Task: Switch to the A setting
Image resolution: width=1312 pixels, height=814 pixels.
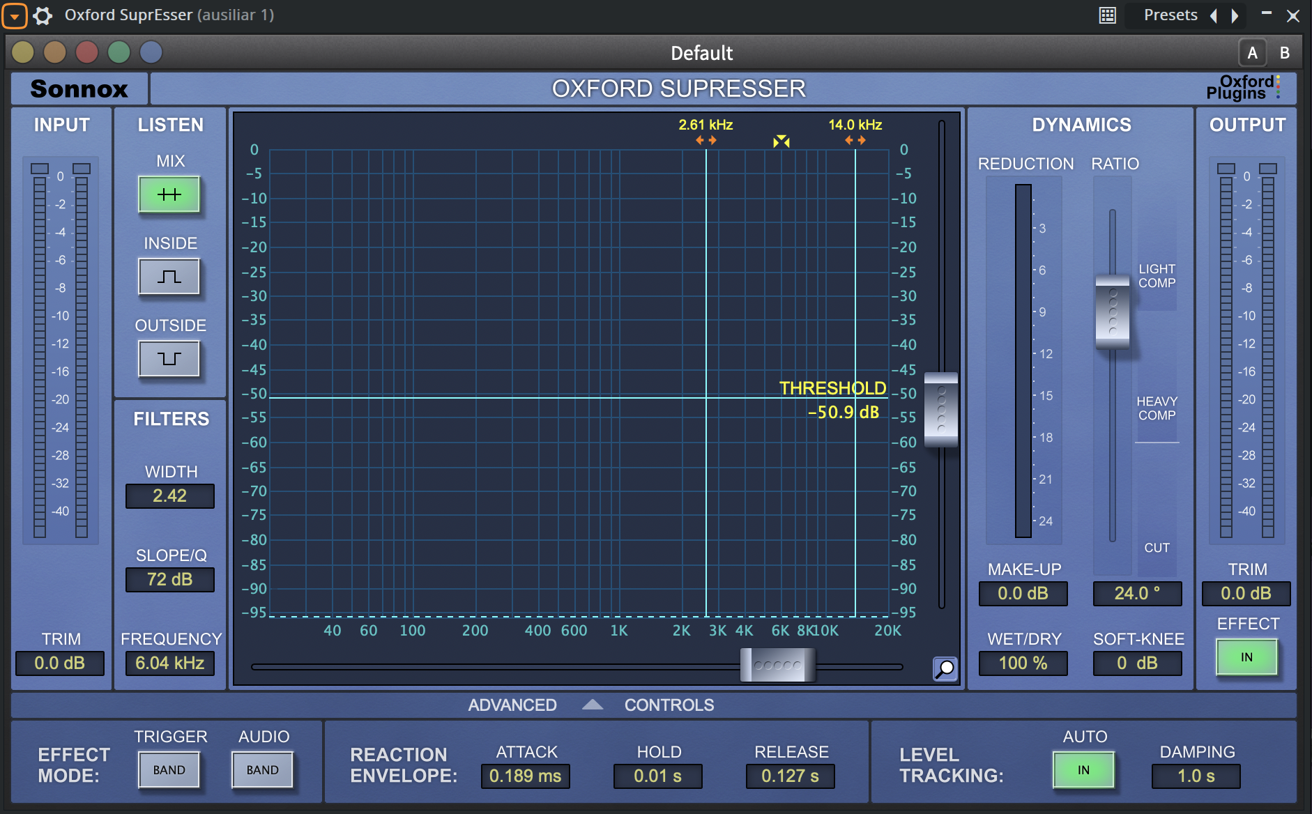Action: [x=1253, y=53]
